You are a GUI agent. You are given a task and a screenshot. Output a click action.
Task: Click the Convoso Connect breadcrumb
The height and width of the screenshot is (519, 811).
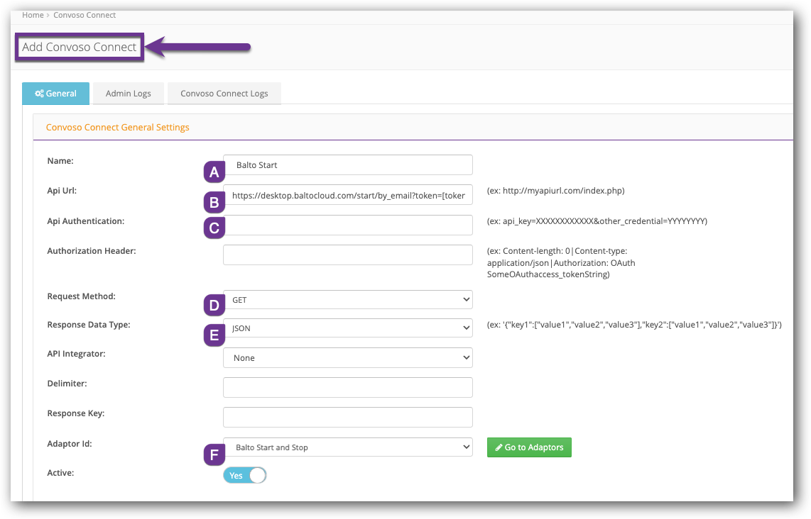tap(85, 15)
